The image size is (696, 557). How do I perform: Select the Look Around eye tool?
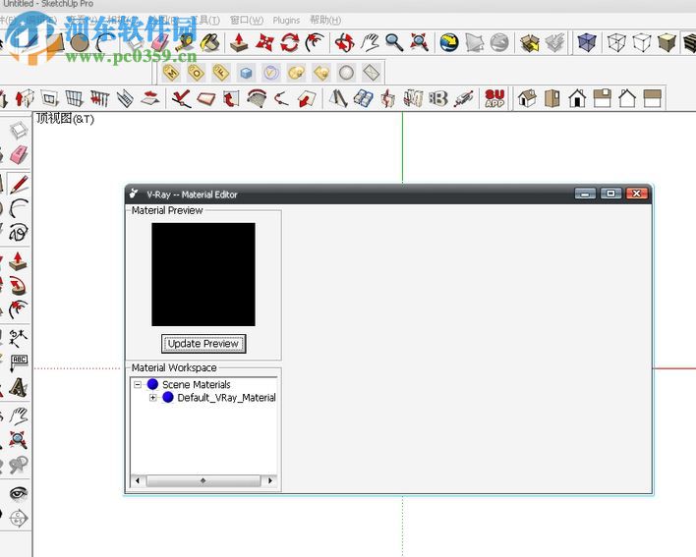point(19,493)
